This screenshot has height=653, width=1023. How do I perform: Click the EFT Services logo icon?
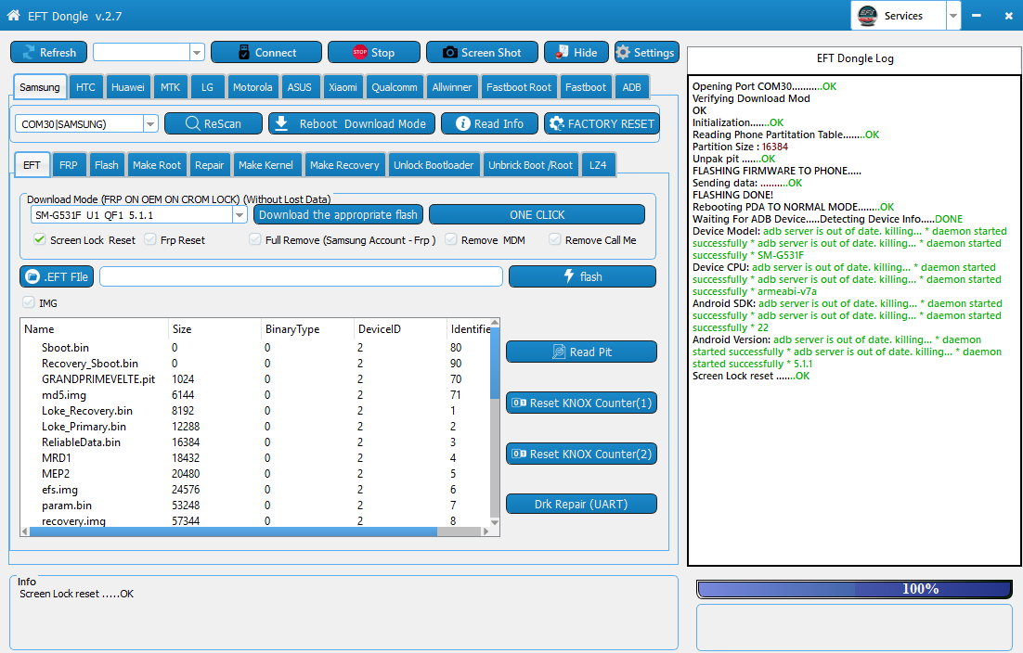867,15
